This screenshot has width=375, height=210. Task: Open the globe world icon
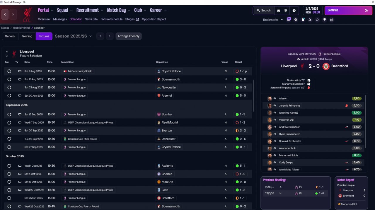pos(286,11)
